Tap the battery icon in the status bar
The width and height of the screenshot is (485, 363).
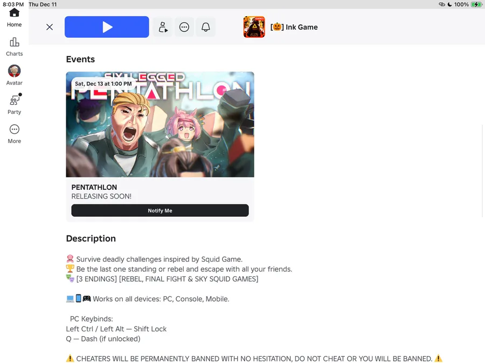point(476,4)
